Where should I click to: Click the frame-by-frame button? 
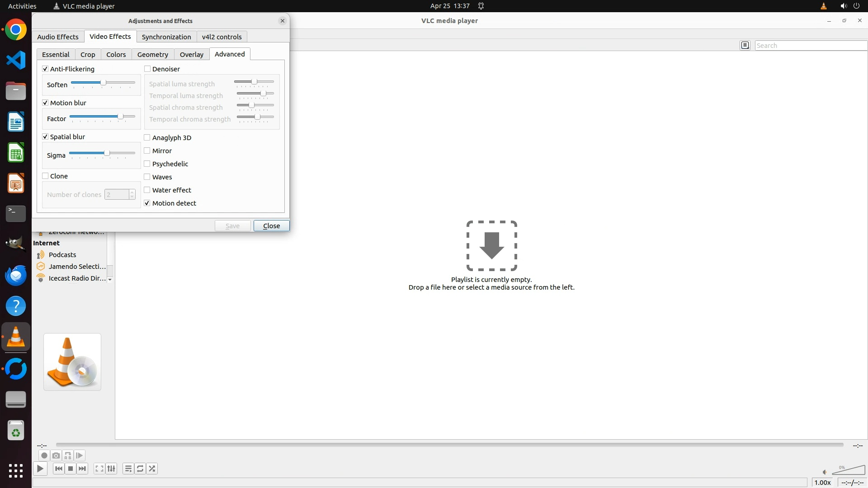coord(80,455)
